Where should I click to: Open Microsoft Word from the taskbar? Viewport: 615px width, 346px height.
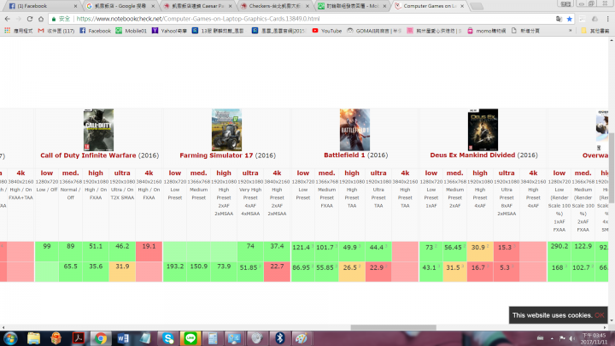point(123,338)
